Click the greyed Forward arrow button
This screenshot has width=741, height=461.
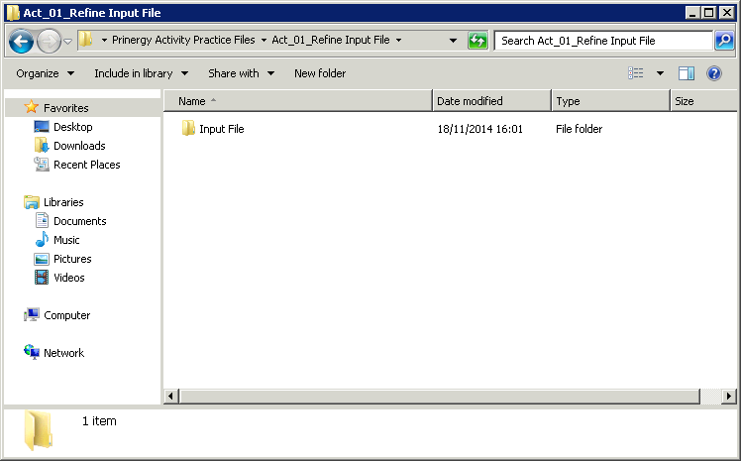coord(49,41)
